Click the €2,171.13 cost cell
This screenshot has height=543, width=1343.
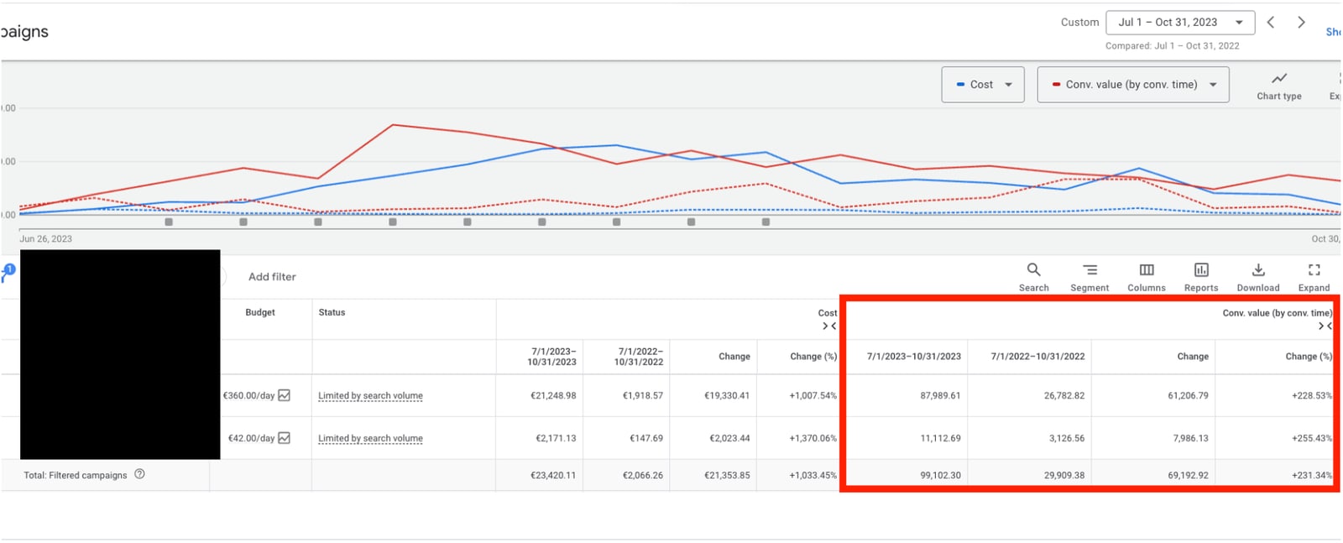556,439
